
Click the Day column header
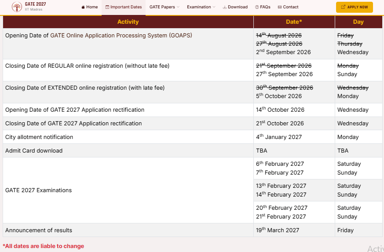(x=358, y=22)
